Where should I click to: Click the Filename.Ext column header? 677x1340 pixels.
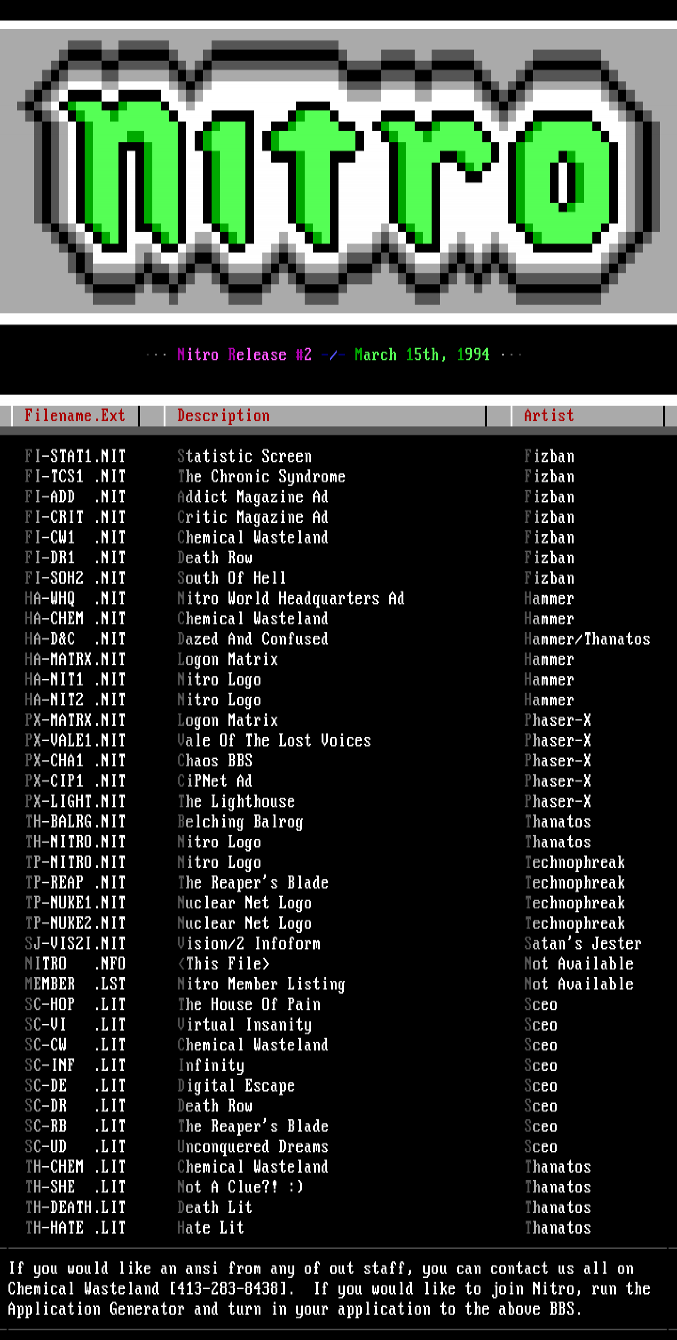(x=75, y=416)
